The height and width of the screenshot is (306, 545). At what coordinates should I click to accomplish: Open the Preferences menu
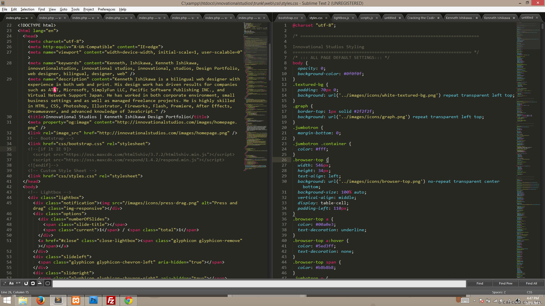tap(106, 9)
